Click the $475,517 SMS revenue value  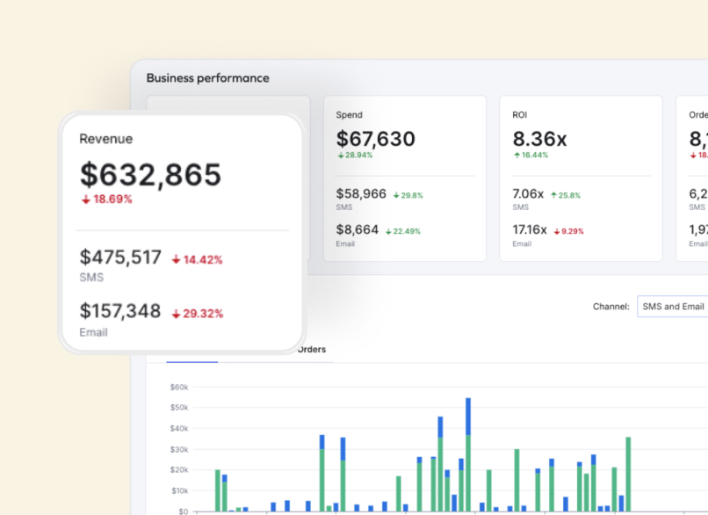pyautogui.click(x=120, y=257)
